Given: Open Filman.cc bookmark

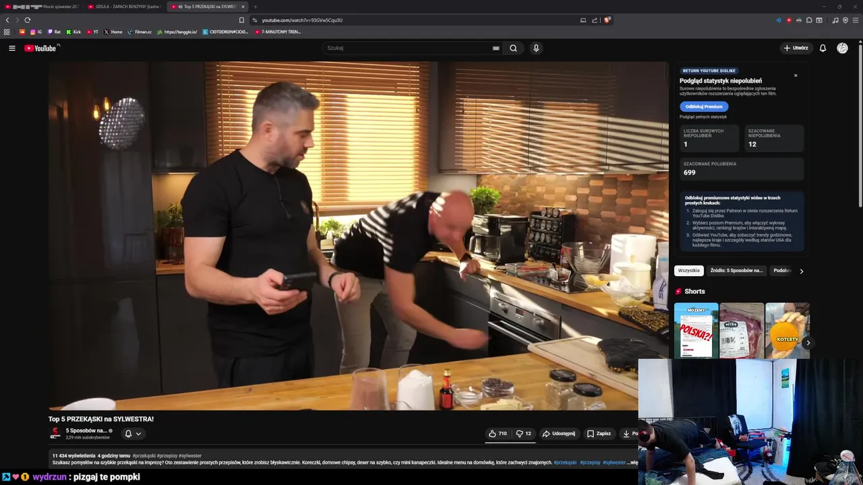Looking at the screenshot, I should pyautogui.click(x=140, y=32).
